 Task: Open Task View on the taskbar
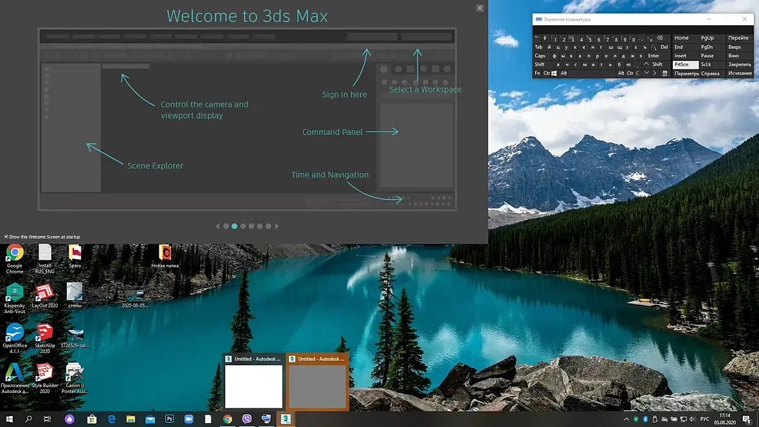(47, 419)
